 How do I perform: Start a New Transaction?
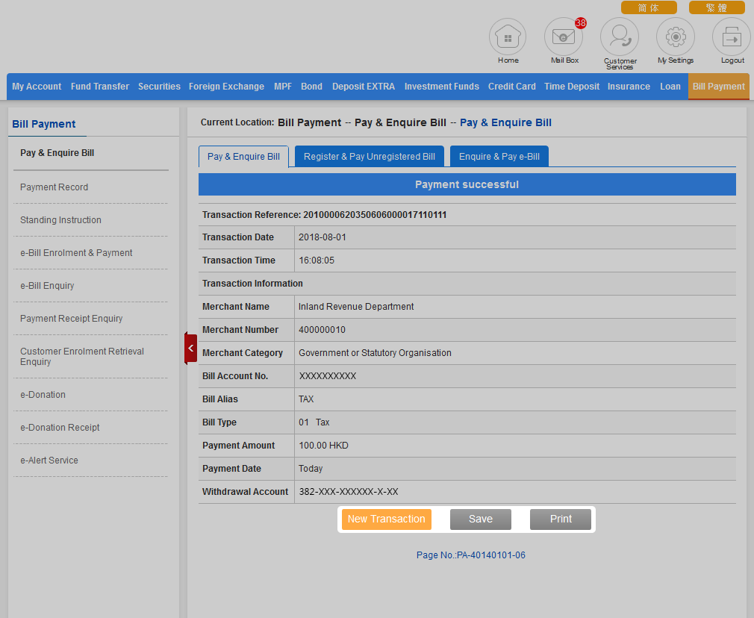coord(386,519)
